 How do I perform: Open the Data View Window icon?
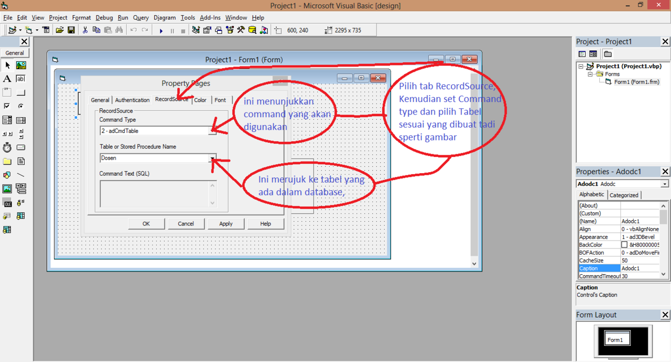[252, 30]
